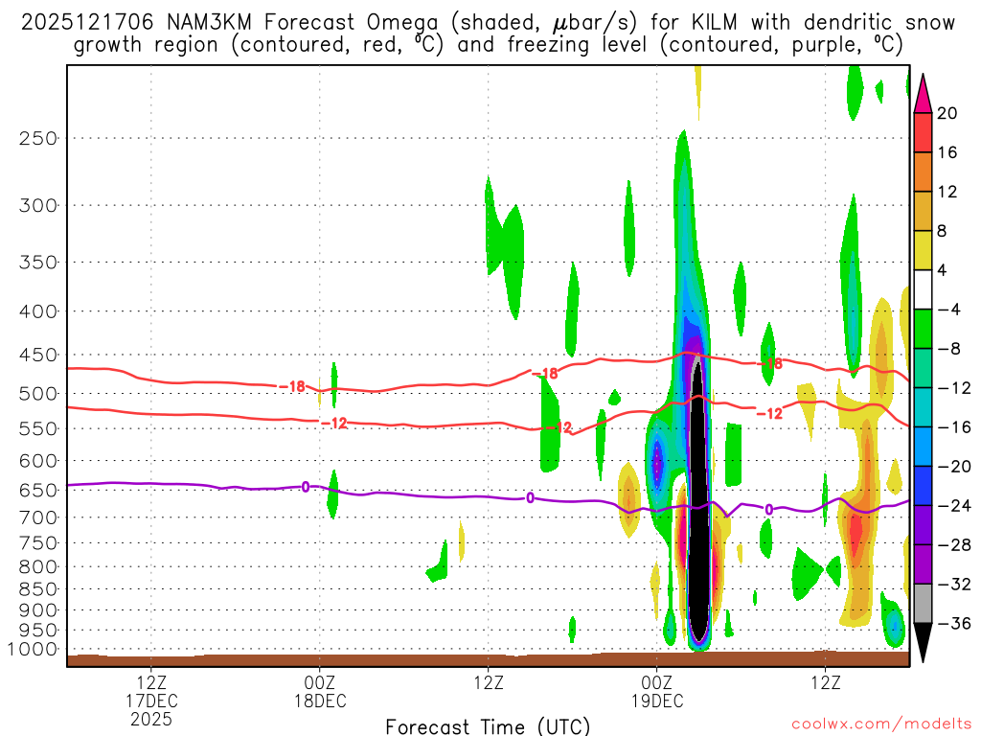Viewport: 981px width, 736px height.
Task: Click the '00Z 18DEC' time label
Action: pos(320,692)
